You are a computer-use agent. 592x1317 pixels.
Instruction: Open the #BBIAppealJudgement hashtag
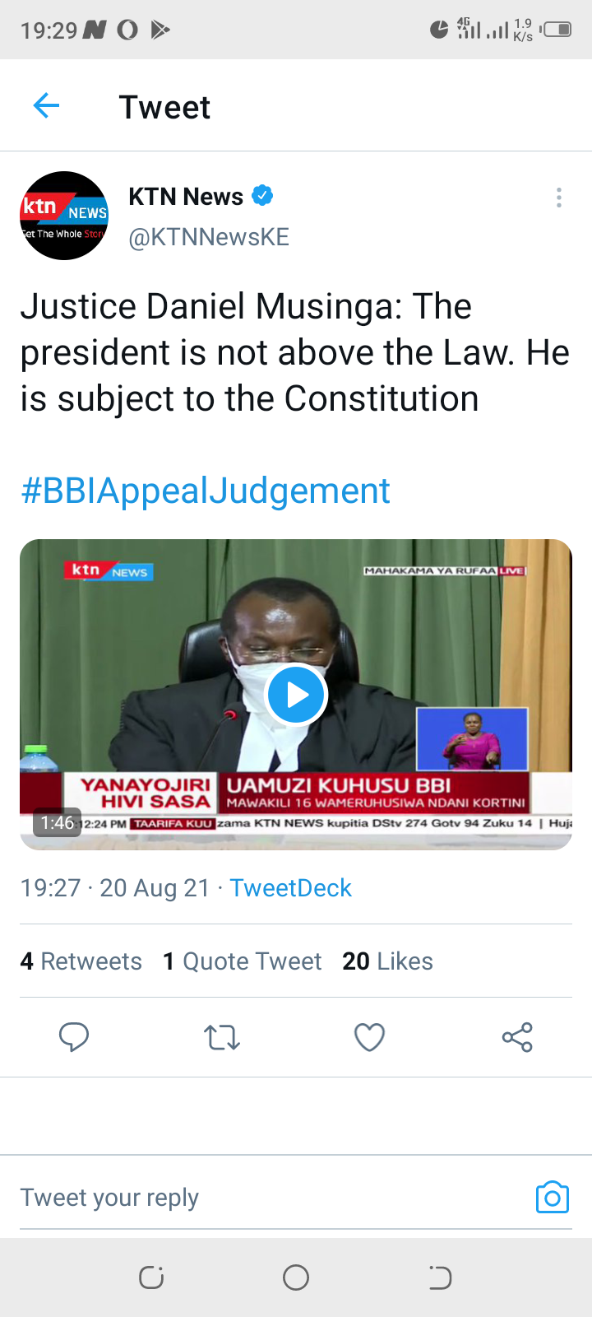pos(206,491)
